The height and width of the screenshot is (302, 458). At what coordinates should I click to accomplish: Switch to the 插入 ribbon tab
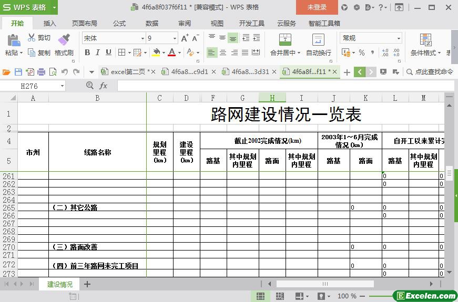tap(50, 23)
